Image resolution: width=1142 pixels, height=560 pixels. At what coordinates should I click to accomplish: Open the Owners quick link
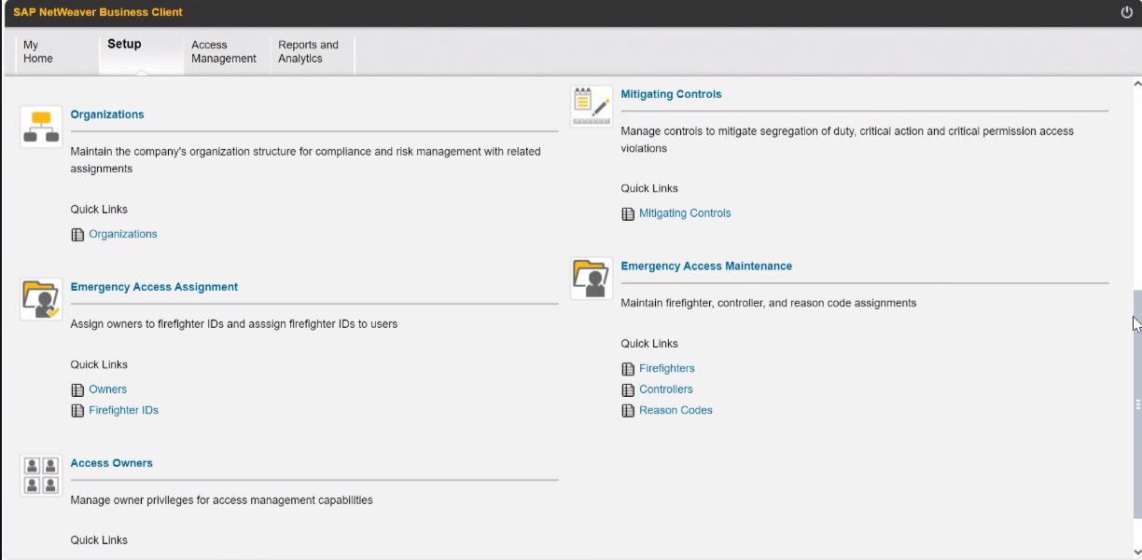tap(108, 389)
